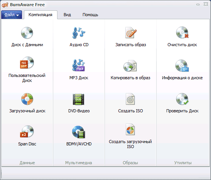
Task: Launch the Пользовательский Диск ISO UDF icon
Action: [27, 63]
